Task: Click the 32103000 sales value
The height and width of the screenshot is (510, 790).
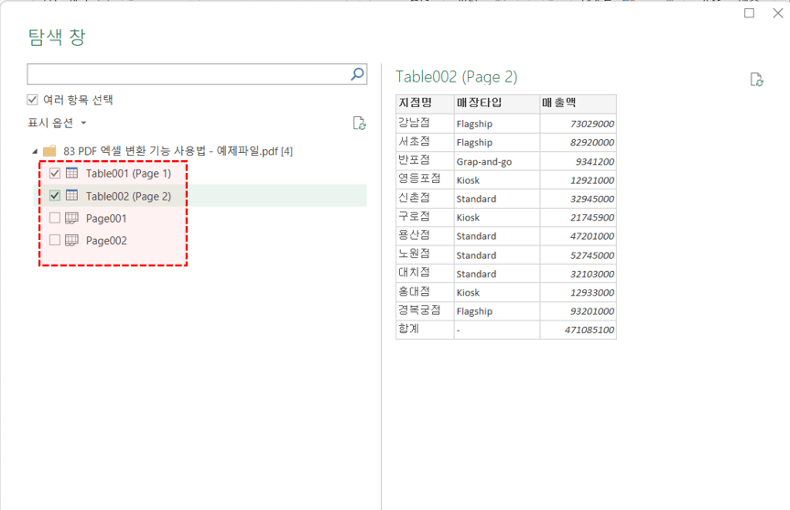Action: [578, 274]
